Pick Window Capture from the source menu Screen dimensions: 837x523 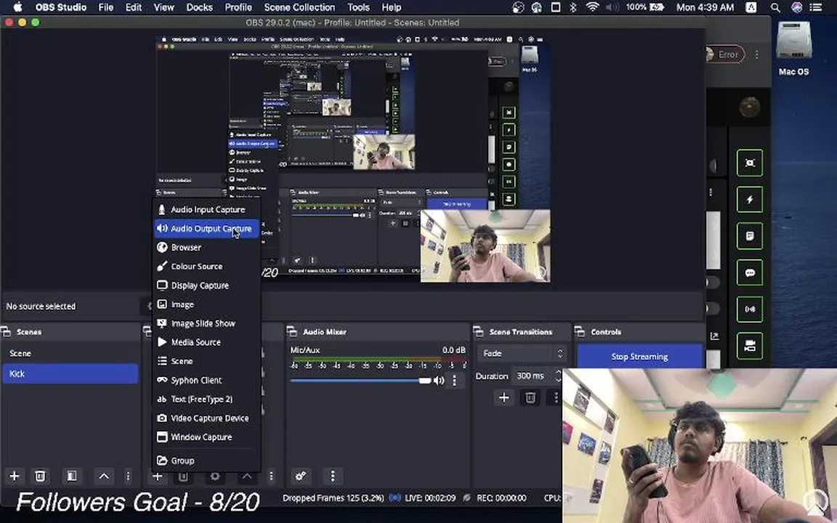pyautogui.click(x=206, y=437)
